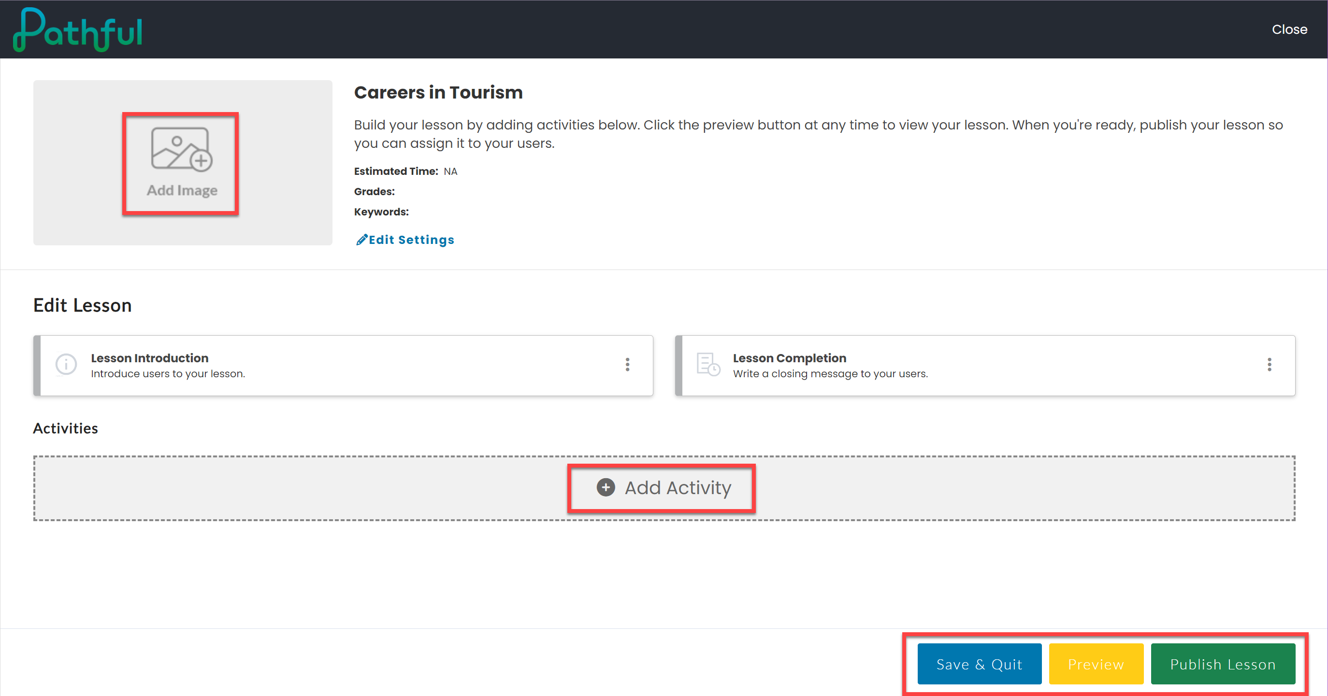Open the Lesson Introduction card title

(149, 358)
